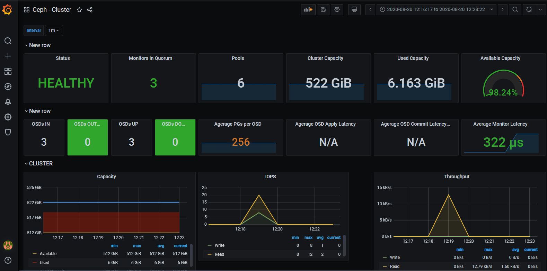
Task: Open the IOPS graph panel title
Action: [271, 177]
